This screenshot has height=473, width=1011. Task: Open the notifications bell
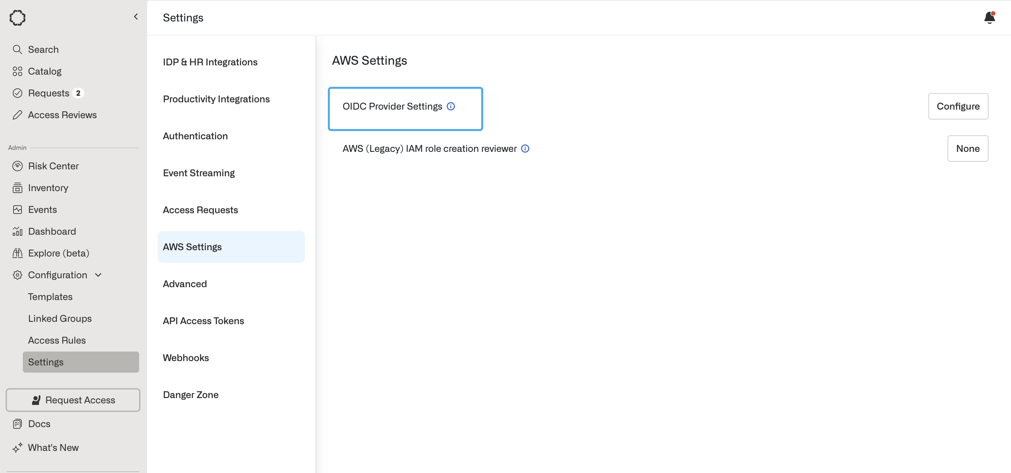click(x=990, y=17)
